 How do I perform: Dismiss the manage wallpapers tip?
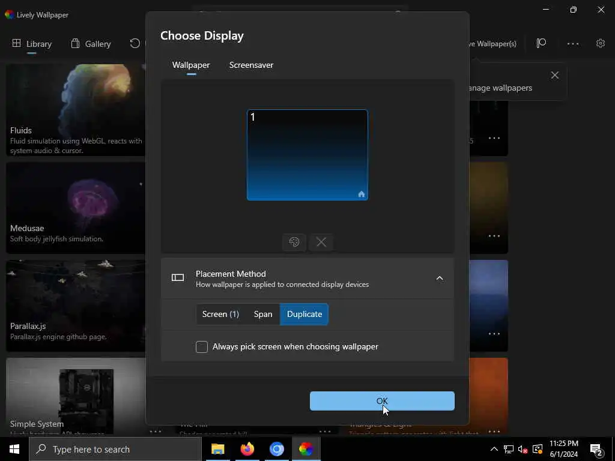coord(554,75)
